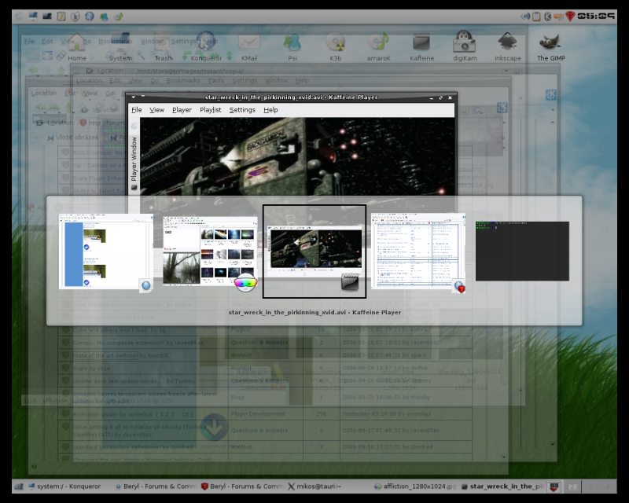Image resolution: width=629 pixels, height=503 pixels.
Task: Open Kaffeine's Player menu
Action: [182, 110]
